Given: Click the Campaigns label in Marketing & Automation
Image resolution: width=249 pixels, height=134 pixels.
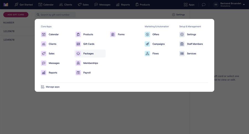Looking at the screenshot, I should click(159, 44).
